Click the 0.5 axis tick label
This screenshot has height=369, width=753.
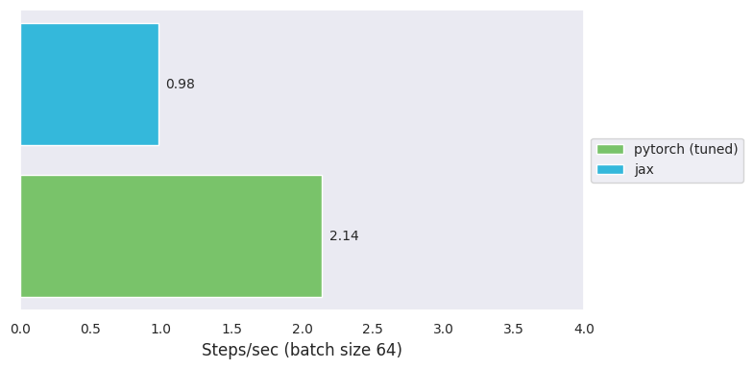coord(90,329)
